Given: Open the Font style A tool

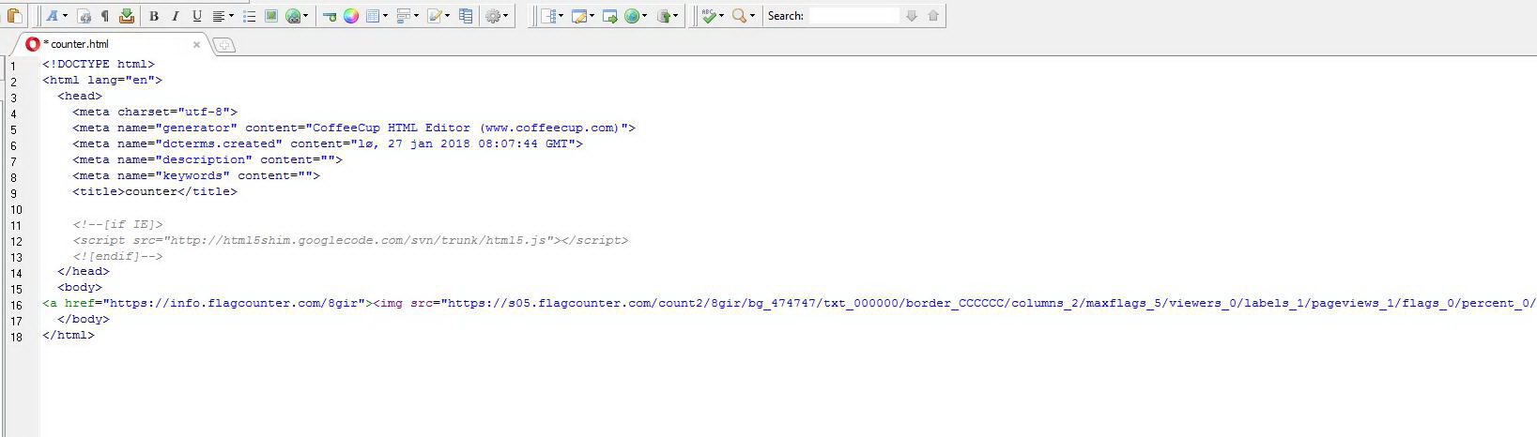Looking at the screenshot, I should [x=53, y=15].
